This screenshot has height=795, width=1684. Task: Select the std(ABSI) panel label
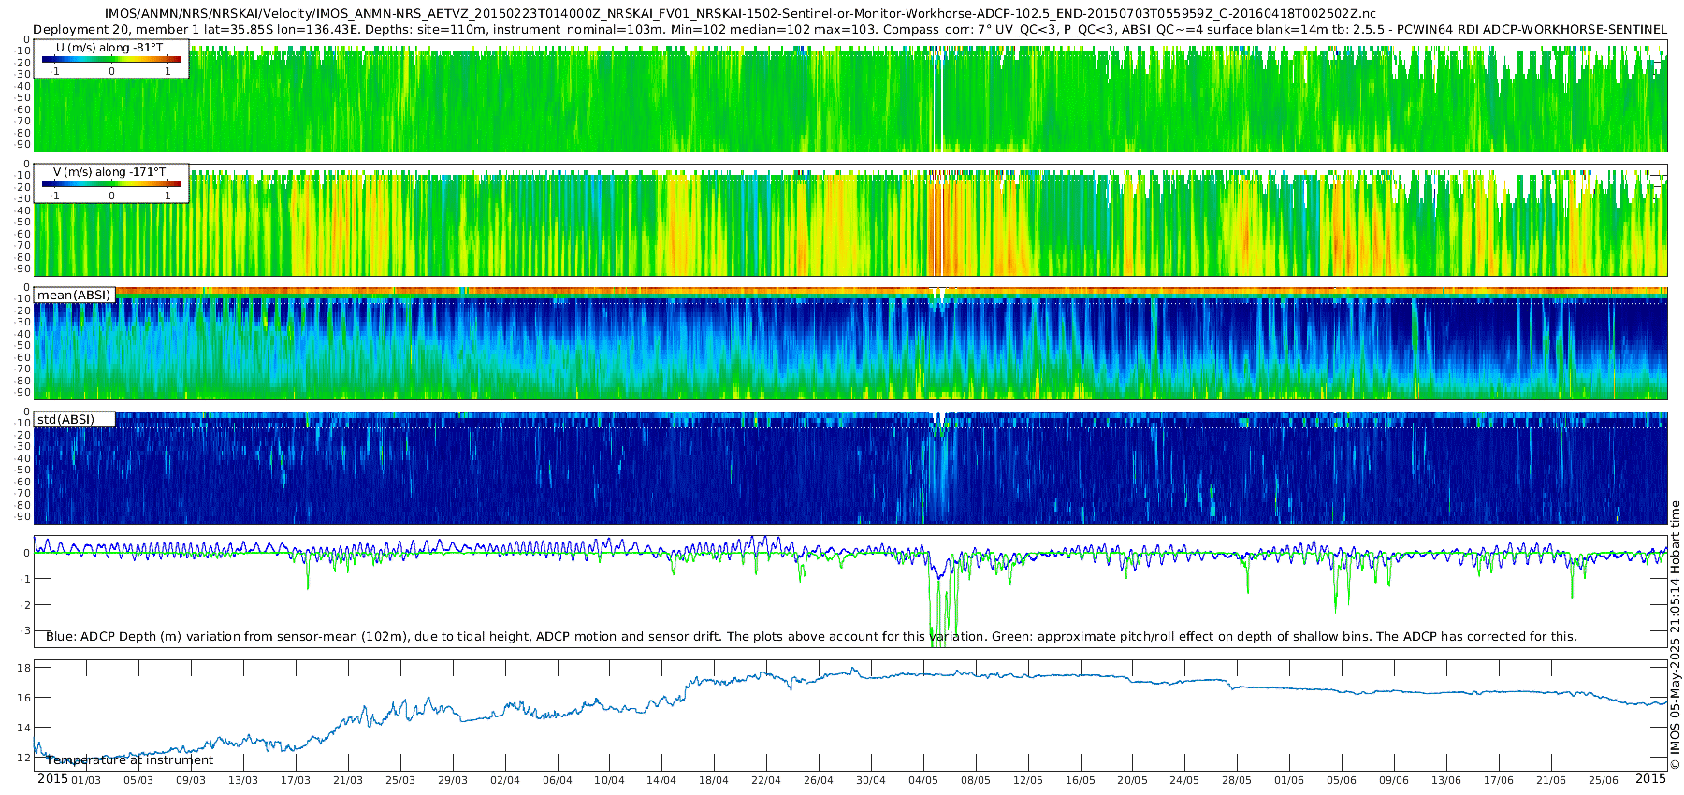coord(65,419)
